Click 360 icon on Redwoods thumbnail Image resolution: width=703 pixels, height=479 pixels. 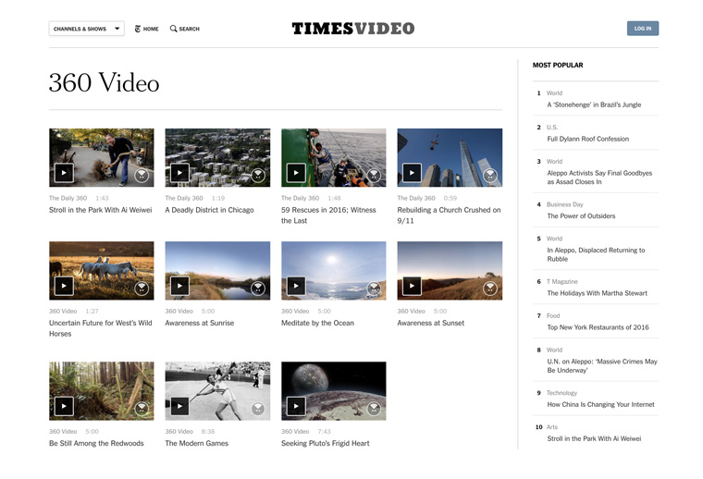pyautogui.click(x=142, y=408)
